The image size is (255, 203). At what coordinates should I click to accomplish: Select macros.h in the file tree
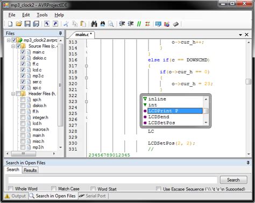[x=41, y=129]
